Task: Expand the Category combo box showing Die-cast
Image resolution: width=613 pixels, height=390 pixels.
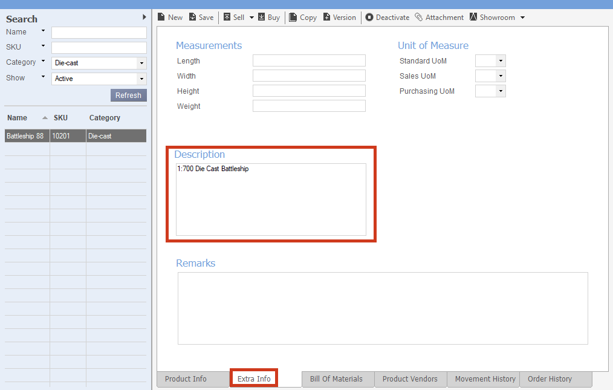Action: (x=141, y=63)
